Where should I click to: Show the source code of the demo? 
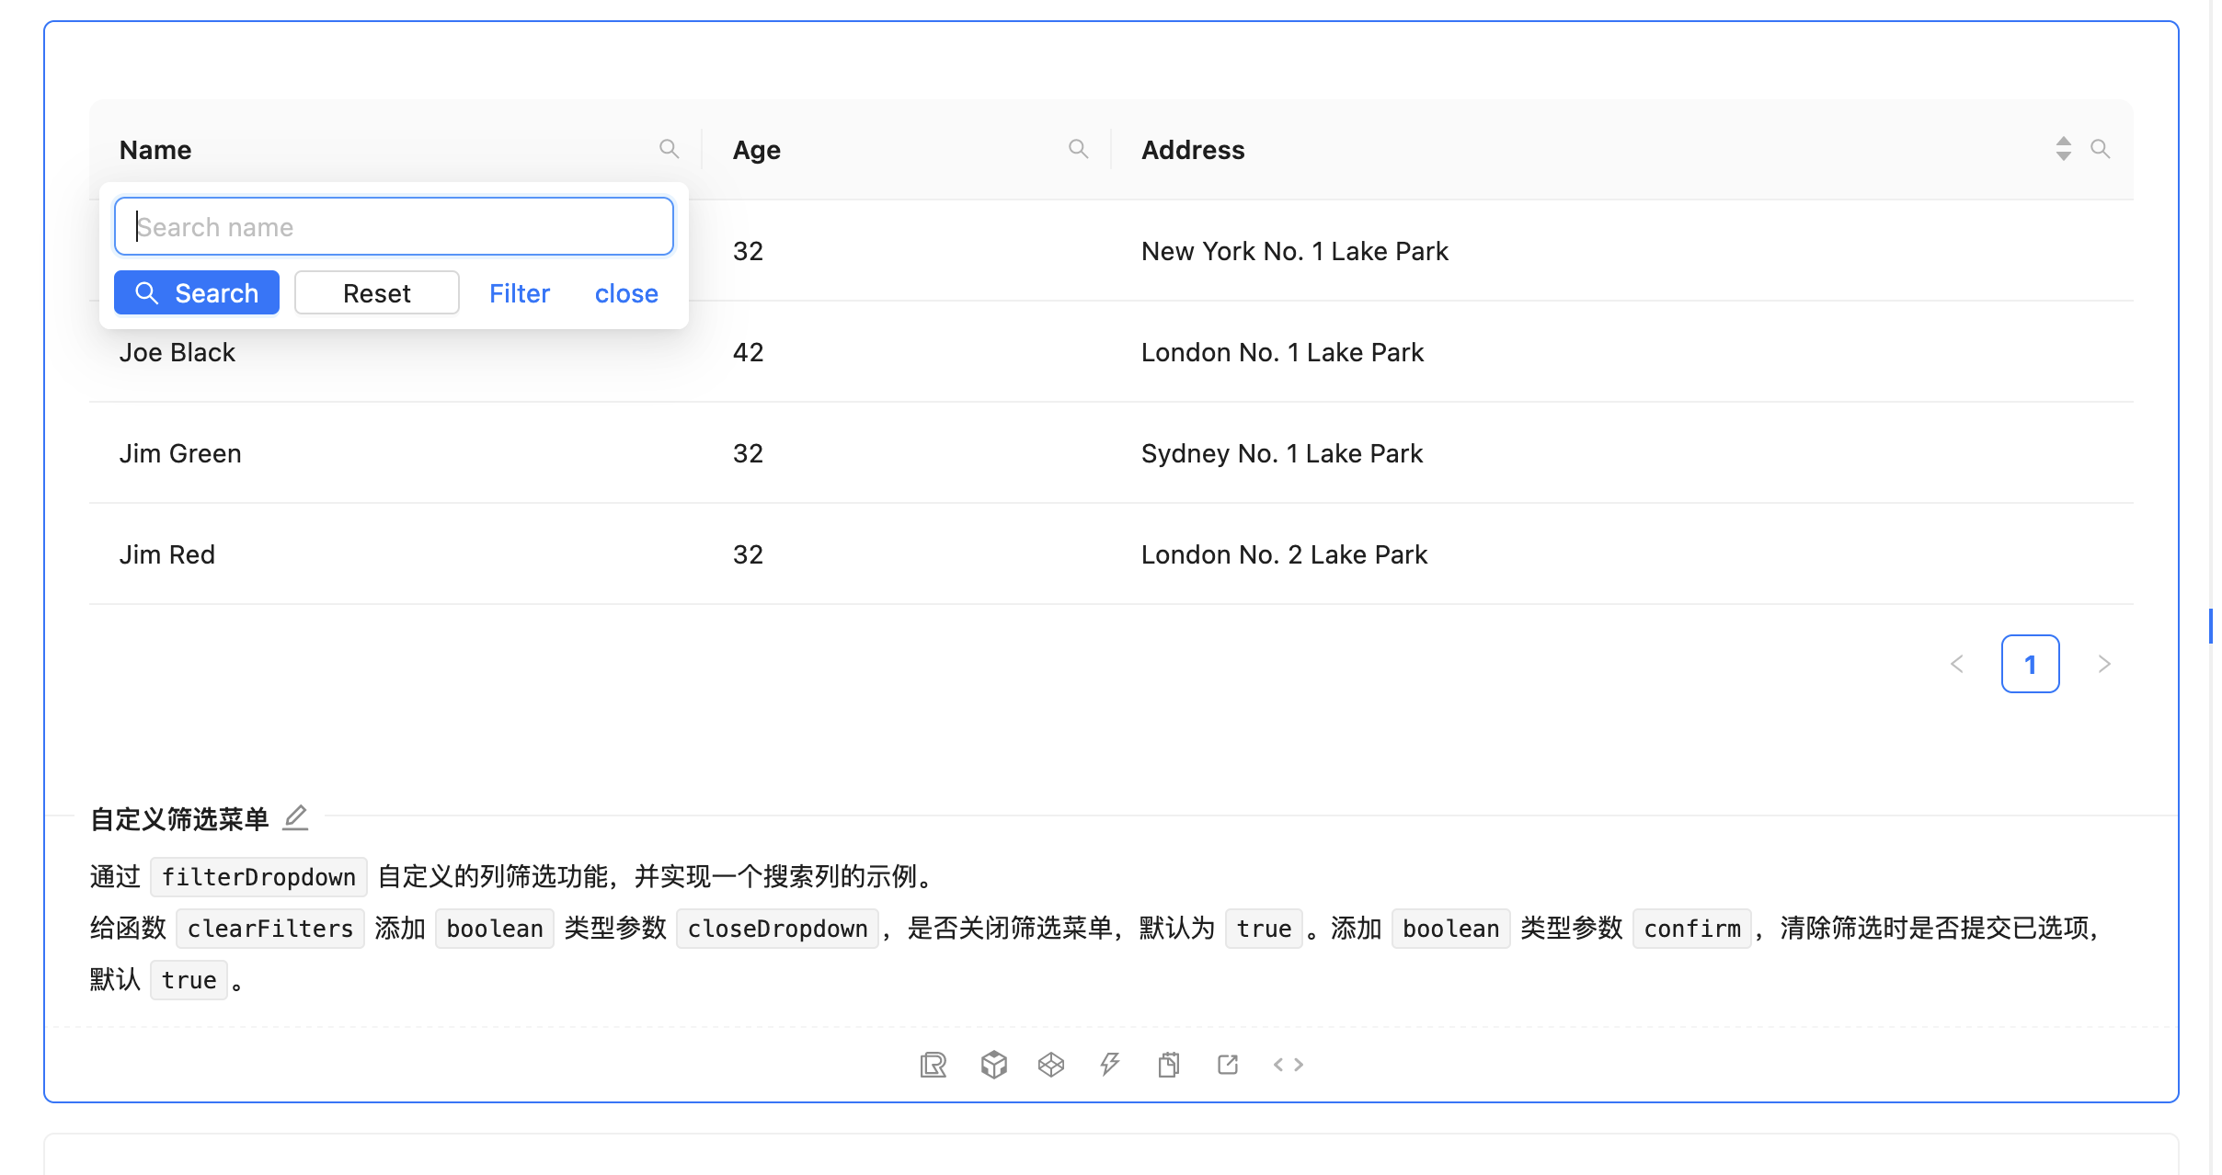point(1288,1064)
